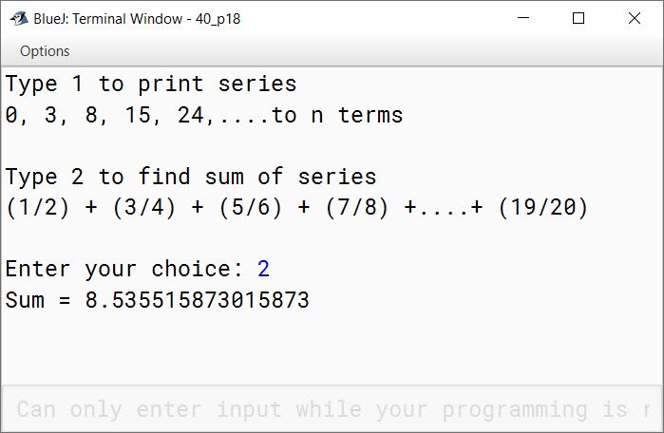664x433 pixels.
Task: Open the Options menu
Action: point(45,51)
